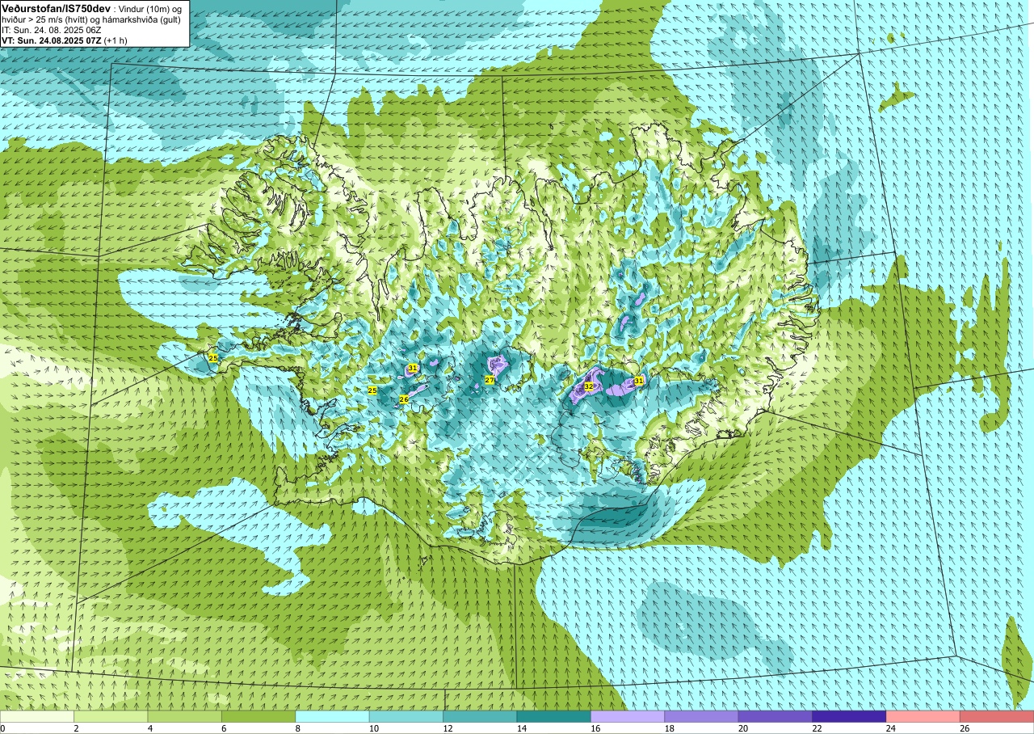
Task: Choose the dark indigo 22–24 legend swatch
Action: tap(849, 716)
